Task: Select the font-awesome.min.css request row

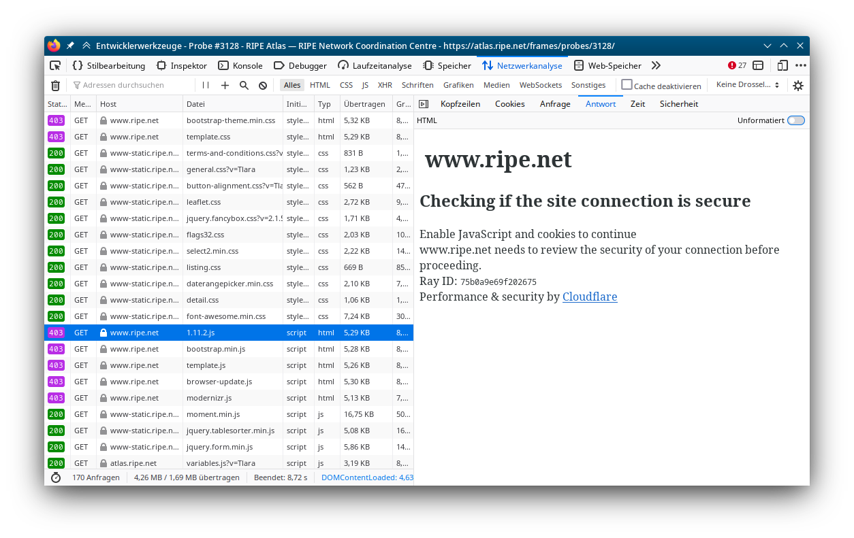Action: point(229,316)
